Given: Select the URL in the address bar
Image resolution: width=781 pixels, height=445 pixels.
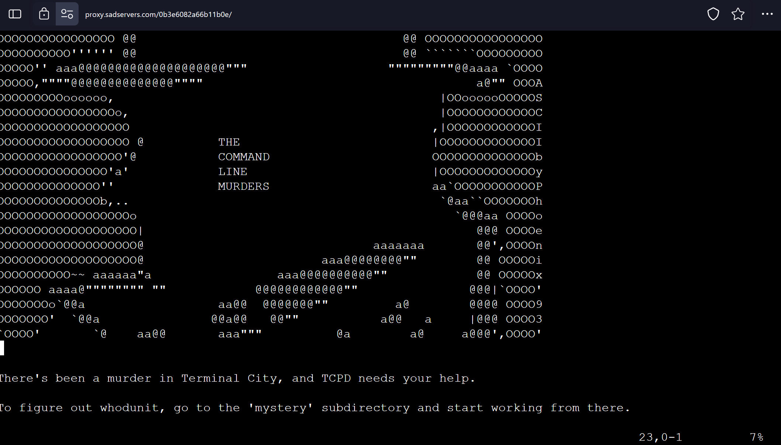Looking at the screenshot, I should [x=158, y=15].
